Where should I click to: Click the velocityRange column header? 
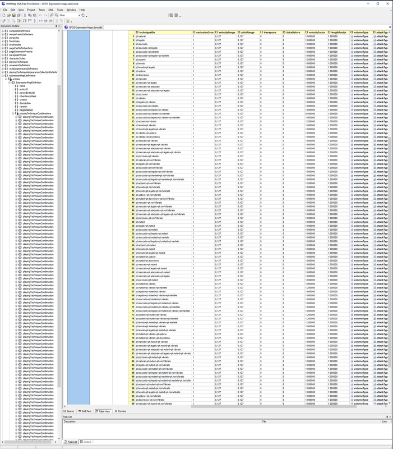(225, 33)
